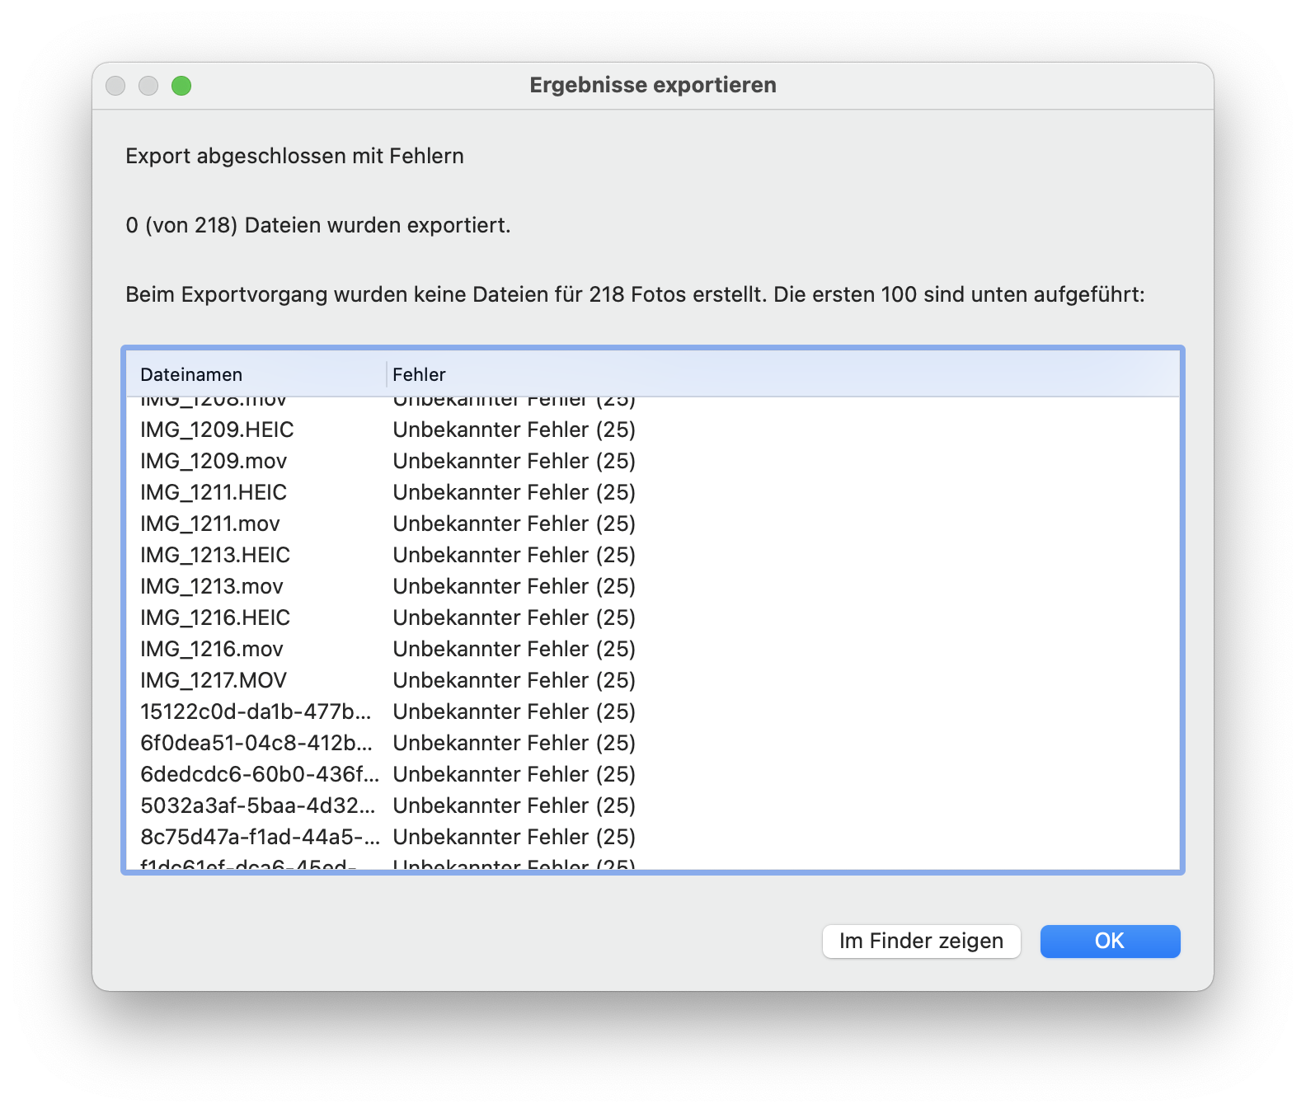Choose the file starting with 5032a3af
This screenshot has height=1113, width=1306.
coord(257,805)
